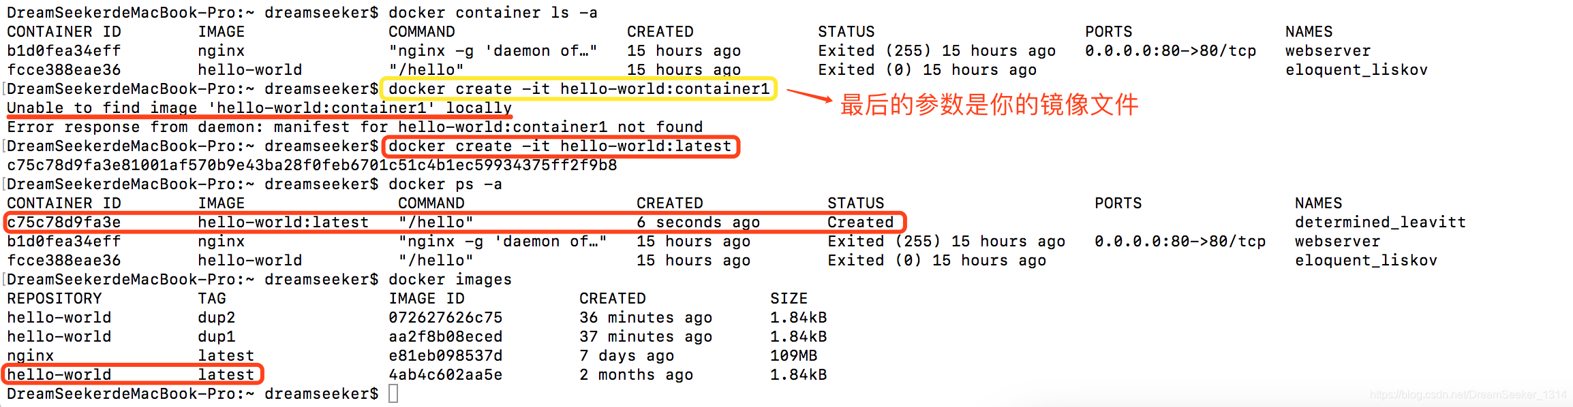Click the 'Unable to find image' message line

(x=259, y=108)
